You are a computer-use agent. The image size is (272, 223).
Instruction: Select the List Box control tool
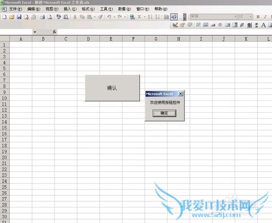click(227, 25)
